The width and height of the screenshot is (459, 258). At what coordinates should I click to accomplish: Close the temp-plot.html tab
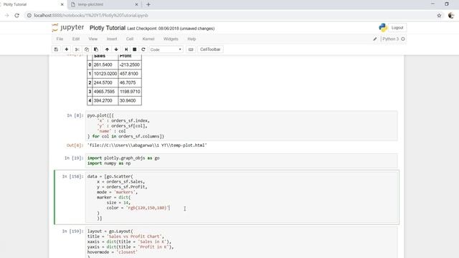tap(136, 4)
